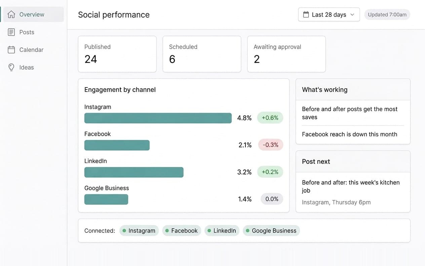
Task: Select the connected Facebook chip
Action: pos(182,231)
